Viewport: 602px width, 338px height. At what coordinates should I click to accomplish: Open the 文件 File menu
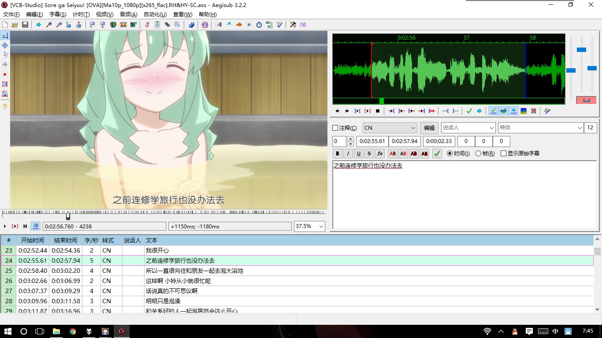[11, 15]
